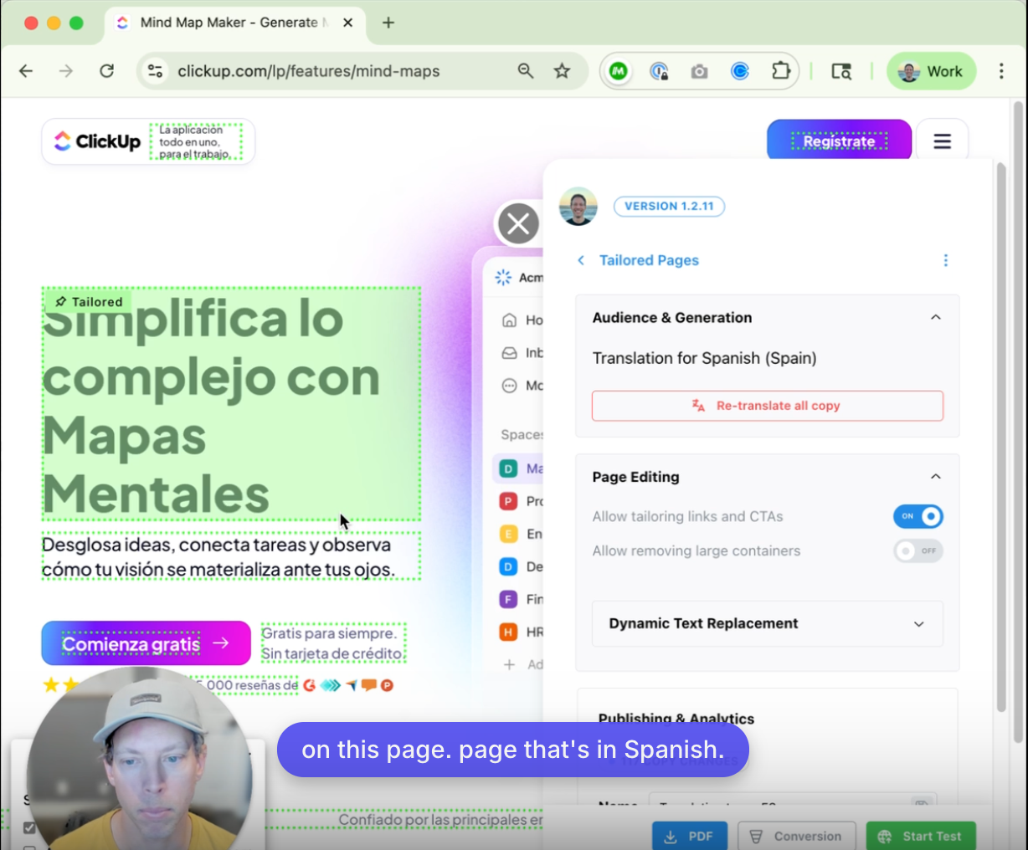Open the three-dot menu beside Tailored Pages

point(946,260)
